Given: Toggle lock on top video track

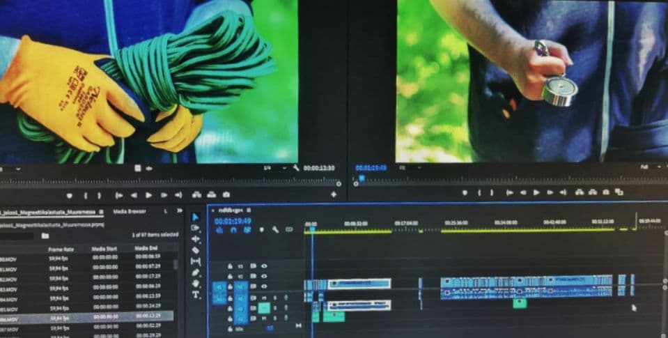Looking at the screenshot, I should [x=231, y=265].
